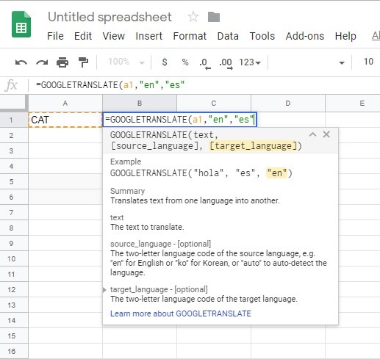The height and width of the screenshot is (359, 380).
Task: Open the font family dropdown arrow
Action: (342, 63)
